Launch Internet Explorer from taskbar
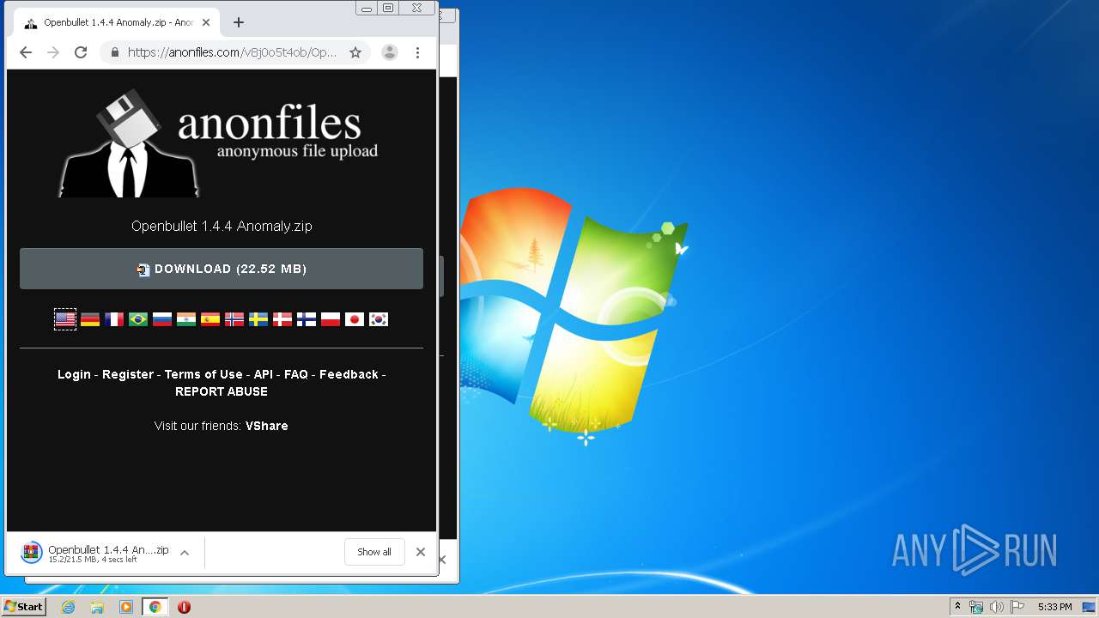 tap(68, 607)
